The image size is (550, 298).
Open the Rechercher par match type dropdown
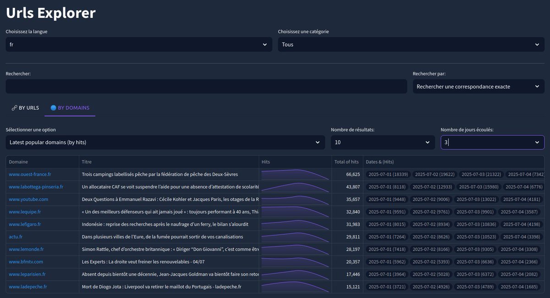[478, 86]
